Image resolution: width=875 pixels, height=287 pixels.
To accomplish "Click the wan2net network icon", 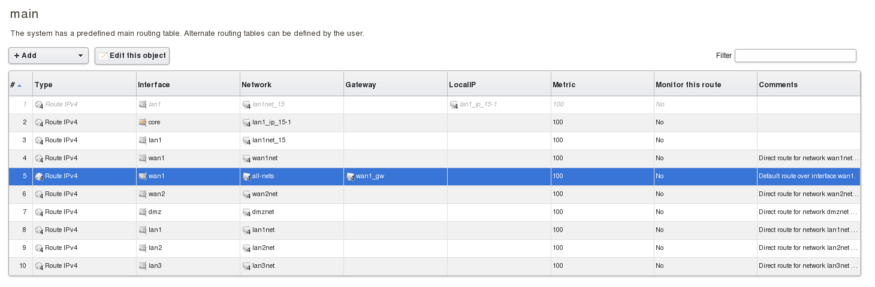I will [246, 194].
